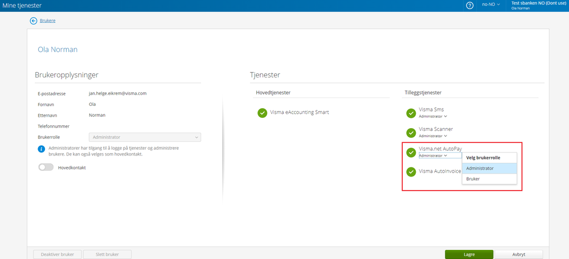The width and height of the screenshot is (569, 259).
Task: Click the email jan.helge.eikrem@visma.com
Action: click(117, 93)
